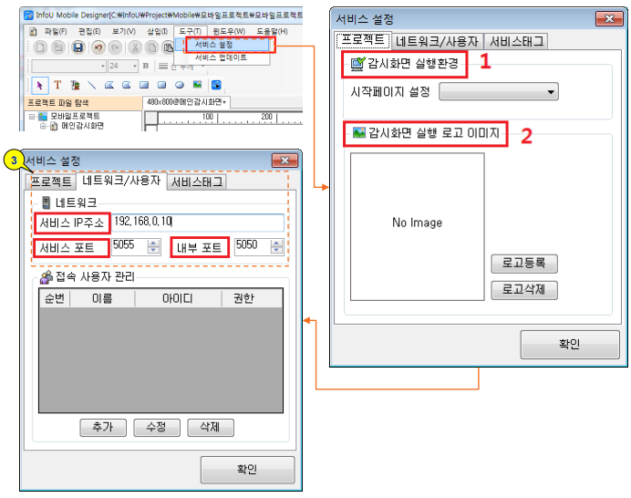Click the 삭제 user button
631x498 pixels.
tap(210, 427)
